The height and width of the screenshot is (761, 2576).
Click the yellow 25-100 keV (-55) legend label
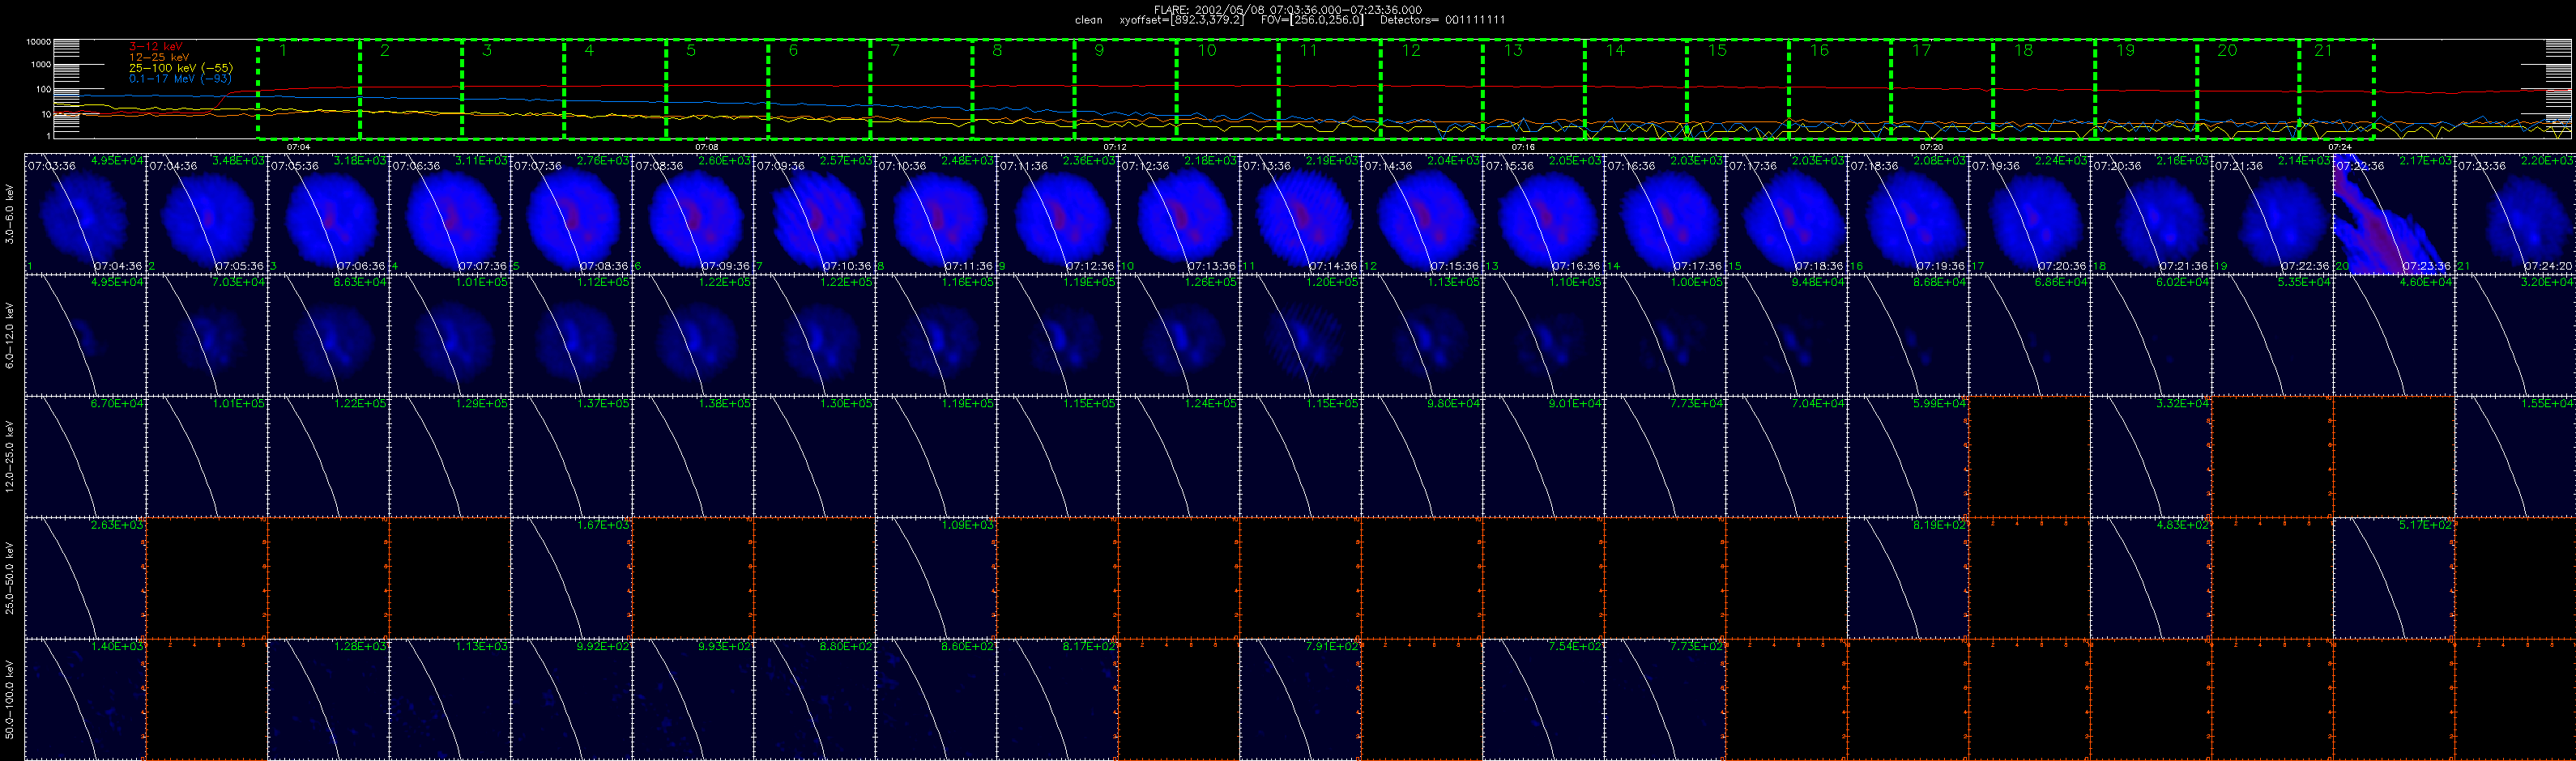coord(181,68)
